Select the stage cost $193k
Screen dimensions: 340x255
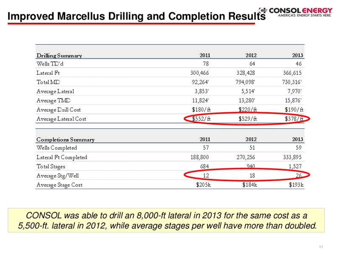[x=296, y=185]
